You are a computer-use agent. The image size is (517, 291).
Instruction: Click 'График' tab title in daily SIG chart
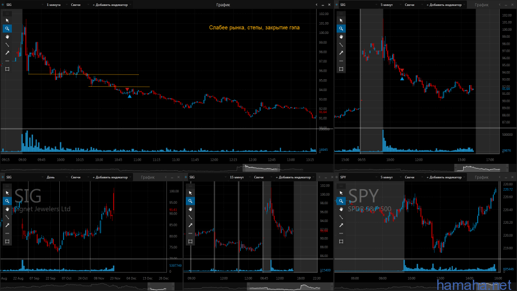(148, 177)
